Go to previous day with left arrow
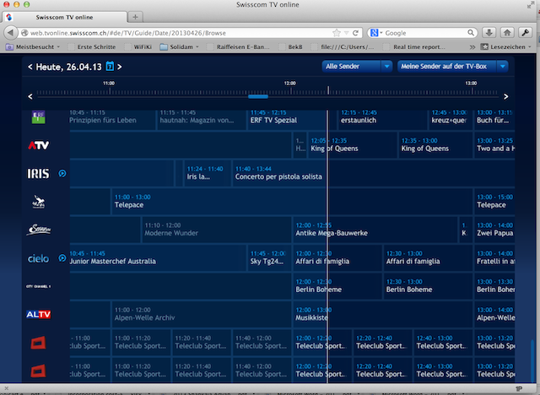Screen dimensions: 540x395 30,67
